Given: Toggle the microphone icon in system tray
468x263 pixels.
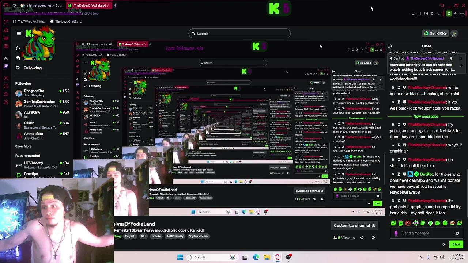Looking at the screenshot, I should coord(429,257).
